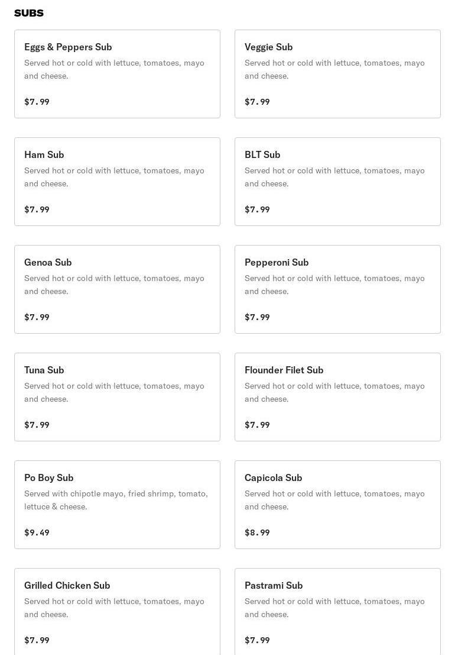This screenshot has width=455, height=655.
Task: Select the Po Boy Sub item
Action: (117, 505)
